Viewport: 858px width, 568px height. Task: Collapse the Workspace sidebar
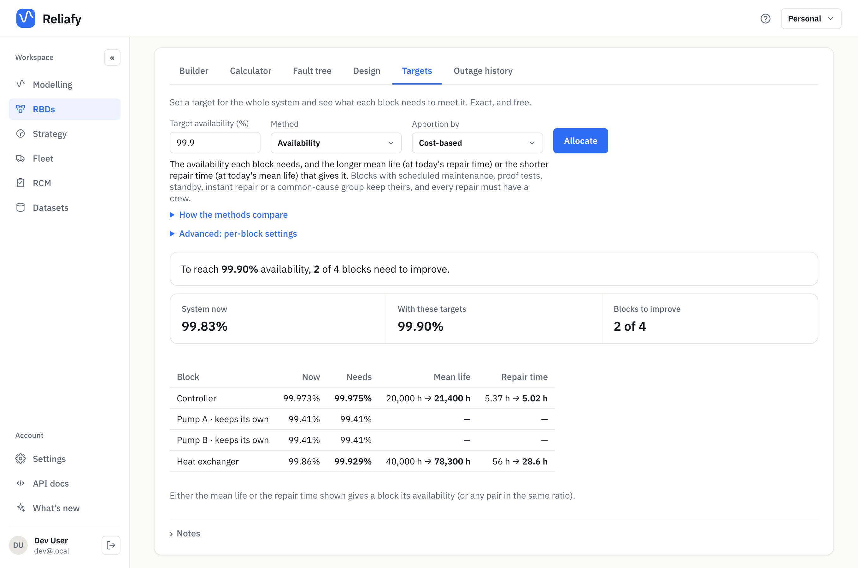[112, 58]
